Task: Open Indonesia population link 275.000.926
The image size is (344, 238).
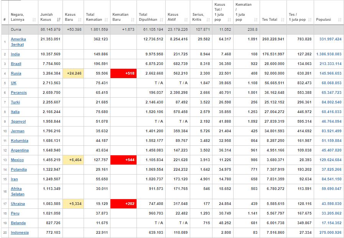Action: pyautogui.click(x=331, y=233)
